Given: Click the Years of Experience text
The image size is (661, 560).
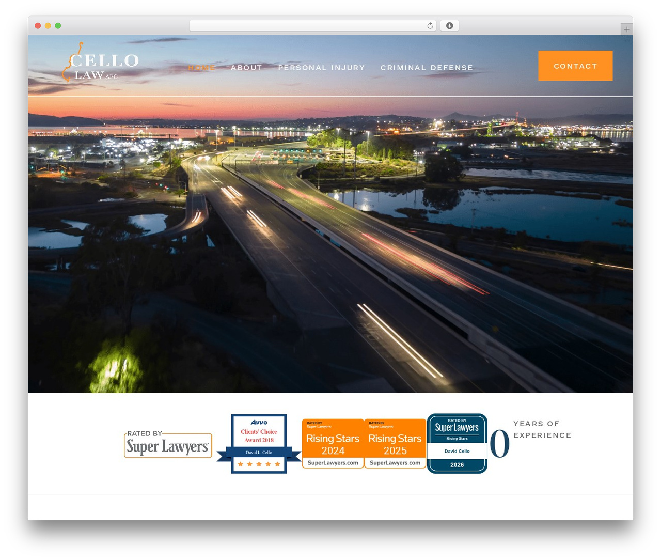Looking at the screenshot, I should (x=542, y=429).
